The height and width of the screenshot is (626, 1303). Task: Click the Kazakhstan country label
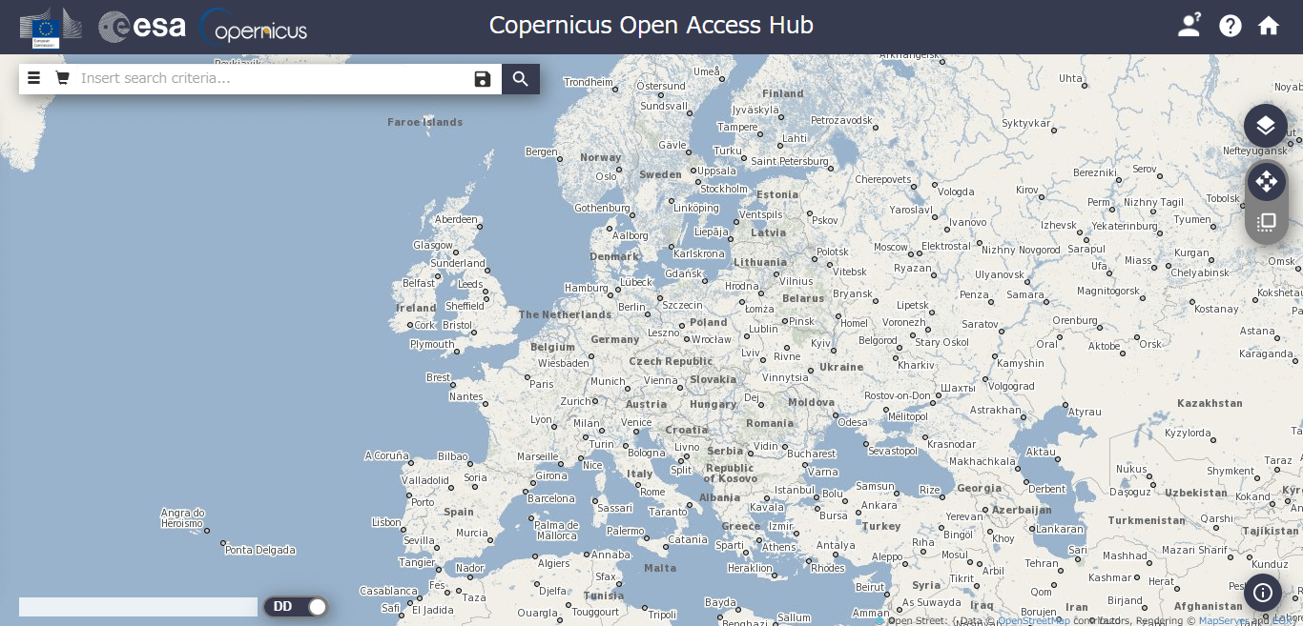point(1210,403)
